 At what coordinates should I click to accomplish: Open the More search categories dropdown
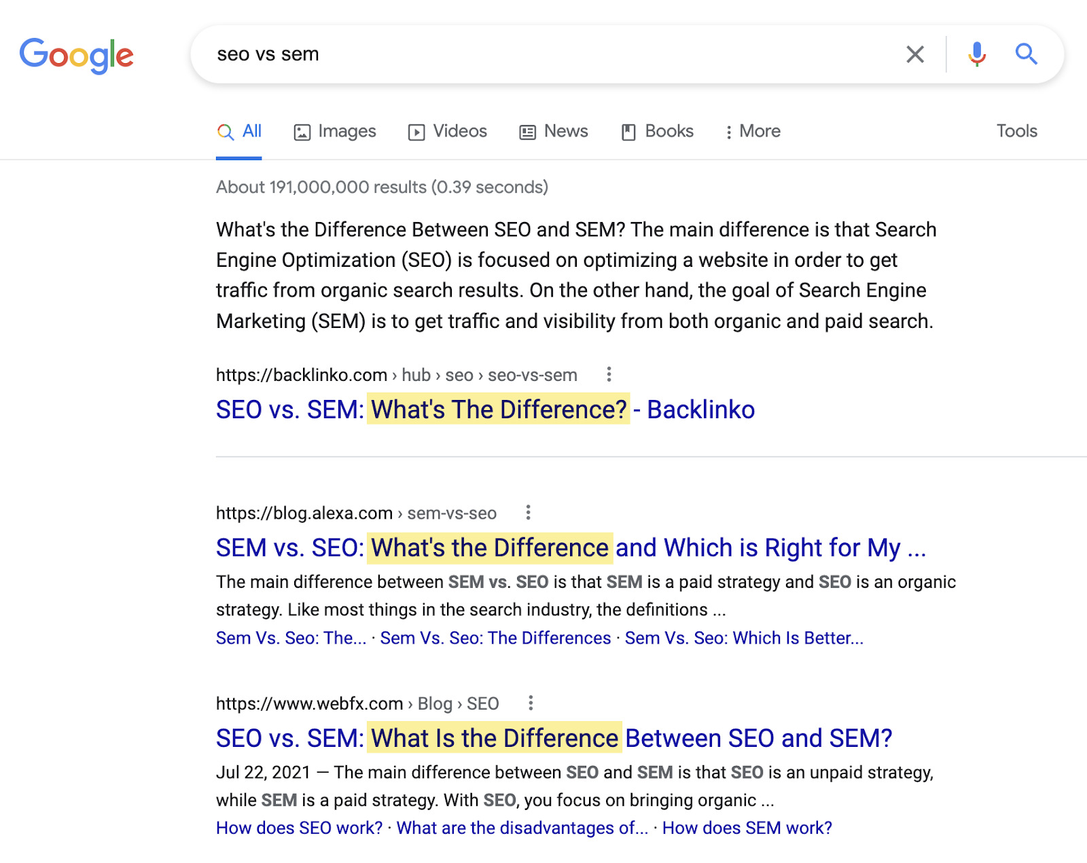[752, 131]
